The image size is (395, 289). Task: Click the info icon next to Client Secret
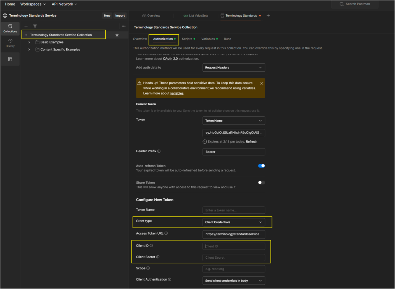click(x=158, y=257)
